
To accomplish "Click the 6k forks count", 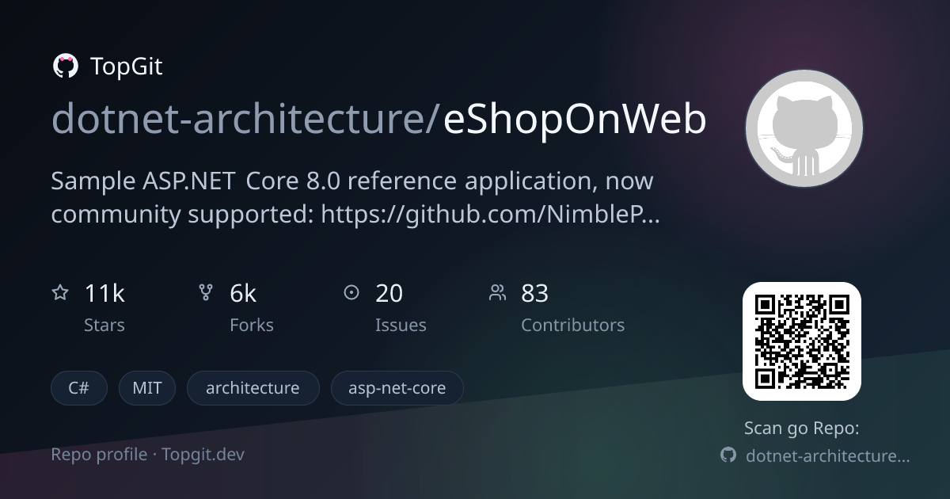I will pos(243,293).
